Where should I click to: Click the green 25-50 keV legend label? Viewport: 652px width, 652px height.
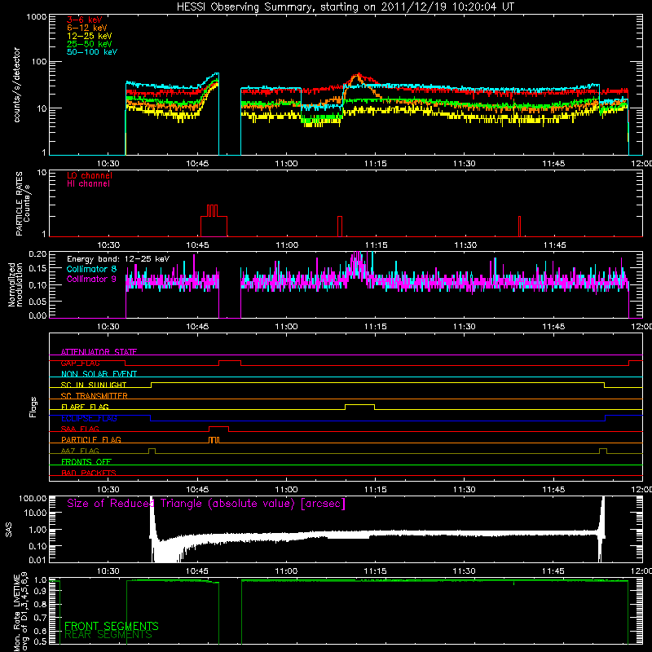pyautogui.click(x=90, y=44)
